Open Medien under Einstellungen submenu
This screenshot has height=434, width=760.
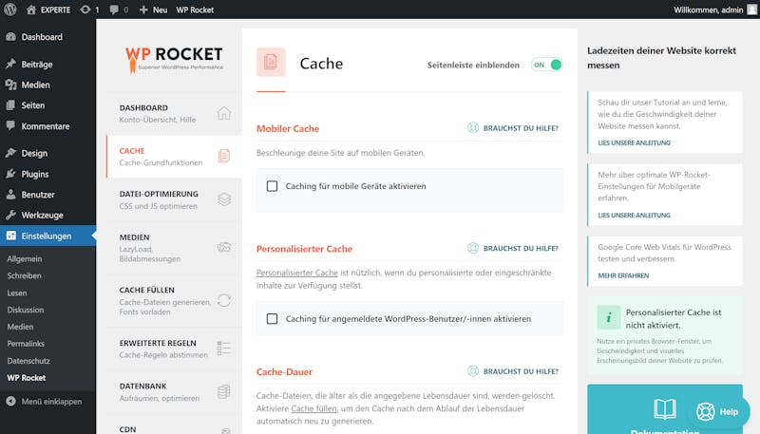pos(20,327)
